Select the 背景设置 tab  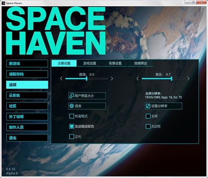[115, 63]
